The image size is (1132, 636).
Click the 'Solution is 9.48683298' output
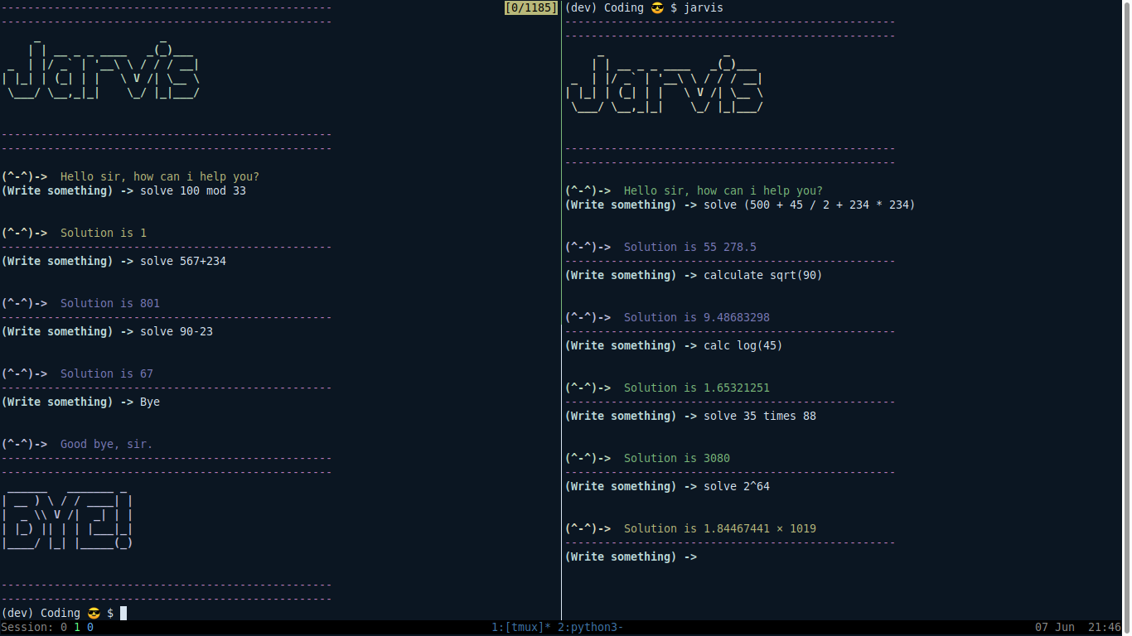(x=697, y=317)
